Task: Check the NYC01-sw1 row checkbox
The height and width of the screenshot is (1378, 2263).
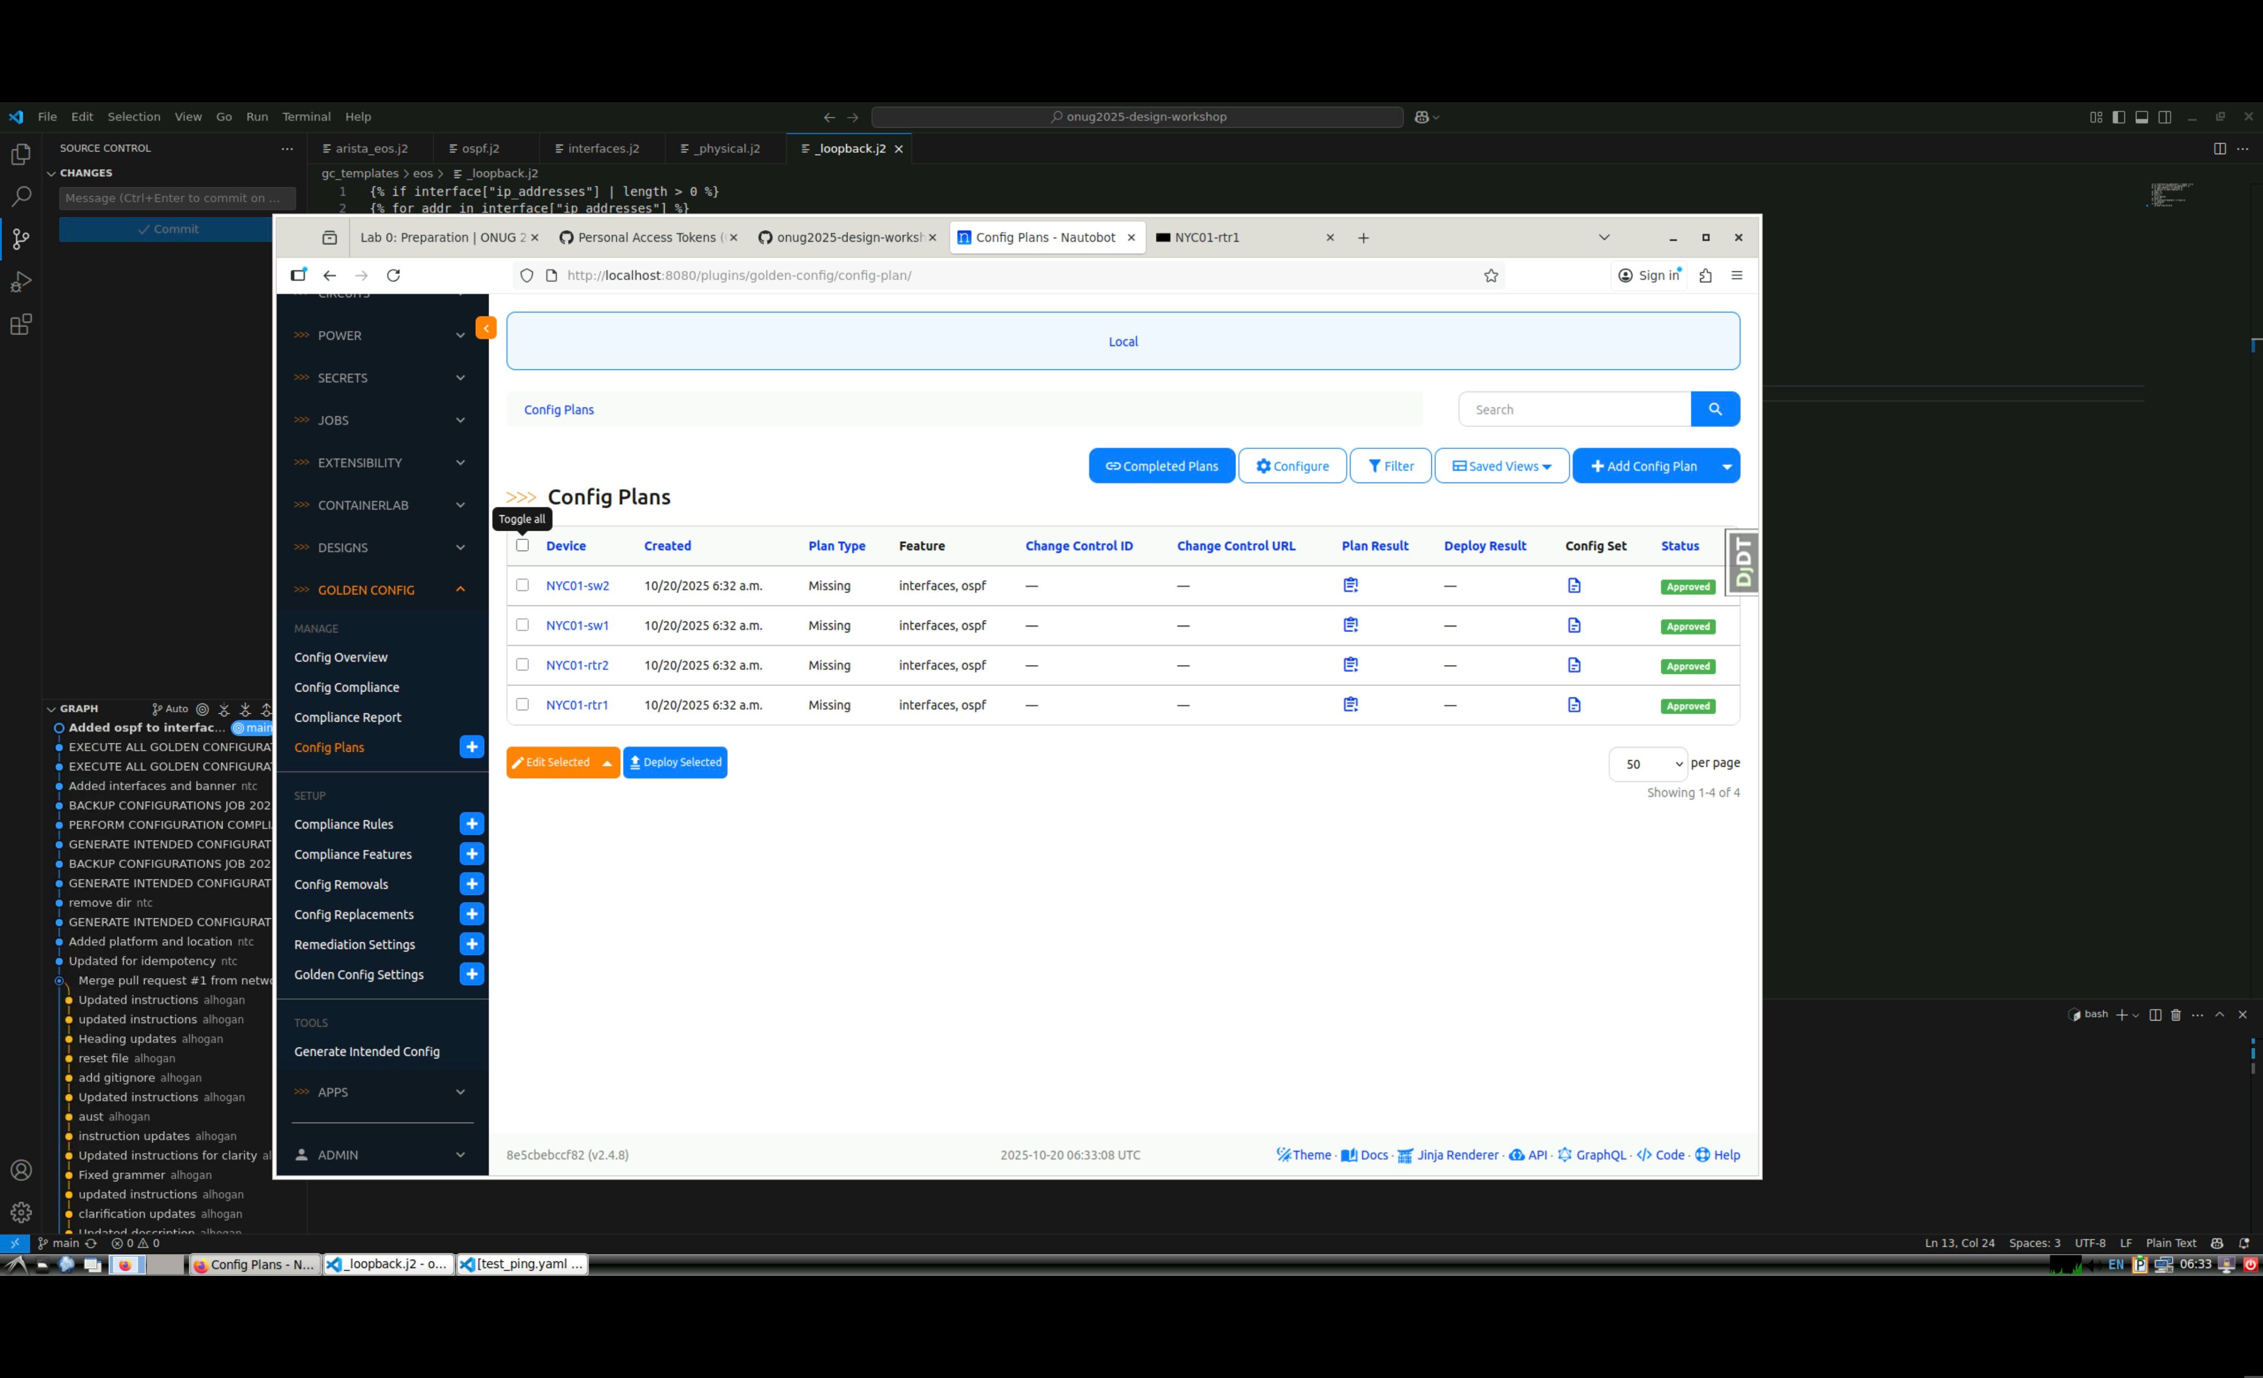Action: coord(522,625)
